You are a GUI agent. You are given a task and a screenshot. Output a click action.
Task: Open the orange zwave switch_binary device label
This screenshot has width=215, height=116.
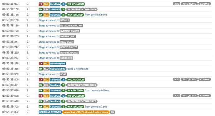(x=86, y=112)
